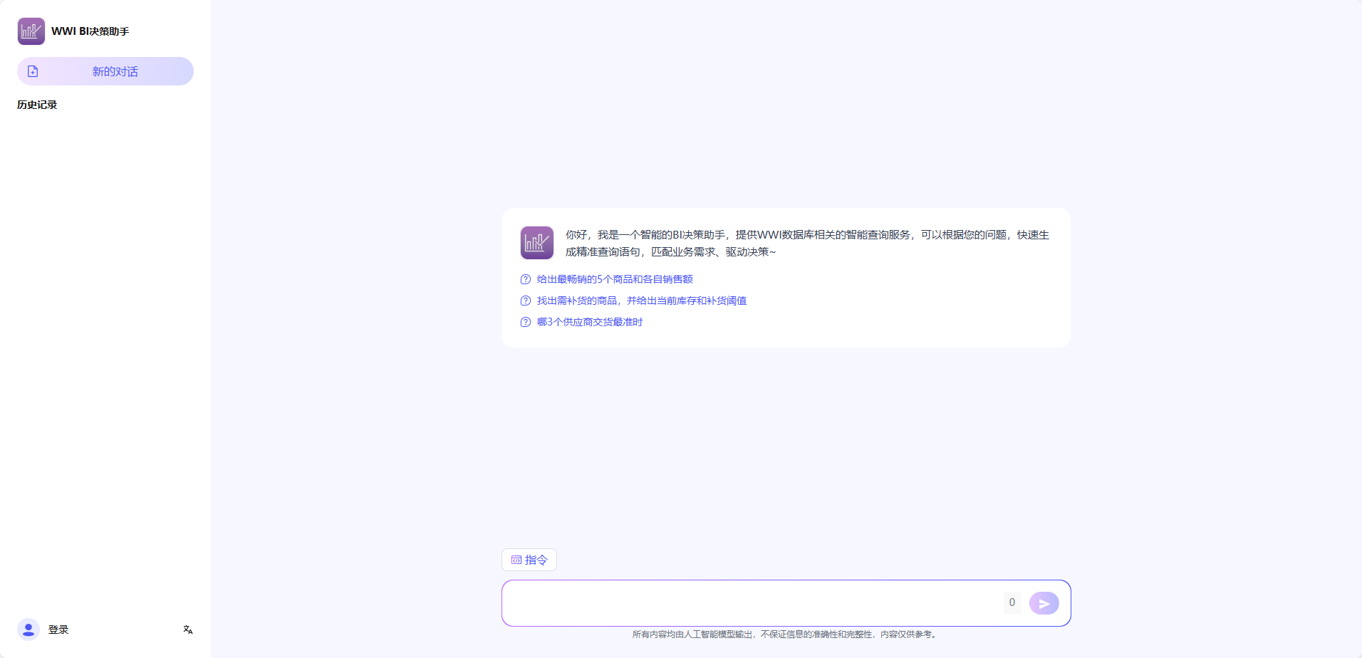Pick suggestion 找出需补货的商品 with stock threshold
The height and width of the screenshot is (658, 1362).
click(x=641, y=301)
